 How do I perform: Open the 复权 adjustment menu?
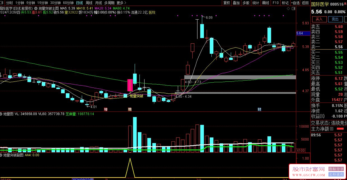coord(227,3)
